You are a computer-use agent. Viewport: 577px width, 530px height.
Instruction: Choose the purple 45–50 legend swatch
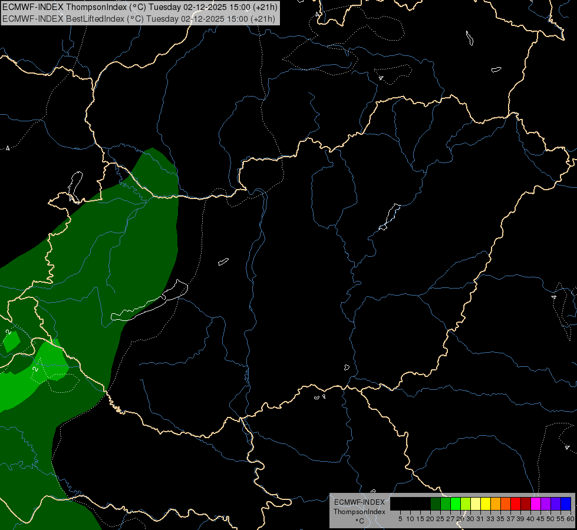coord(546,503)
